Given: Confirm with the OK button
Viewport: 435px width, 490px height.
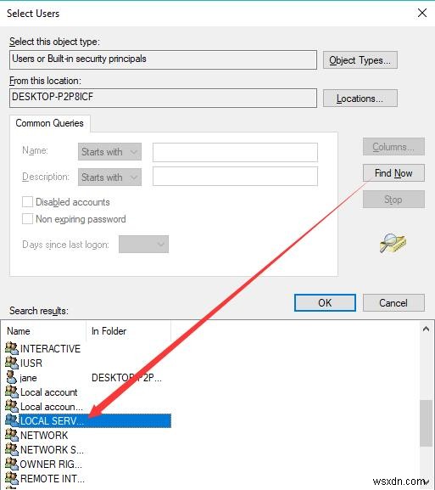Looking at the screenshot, I should pos(325,302).
